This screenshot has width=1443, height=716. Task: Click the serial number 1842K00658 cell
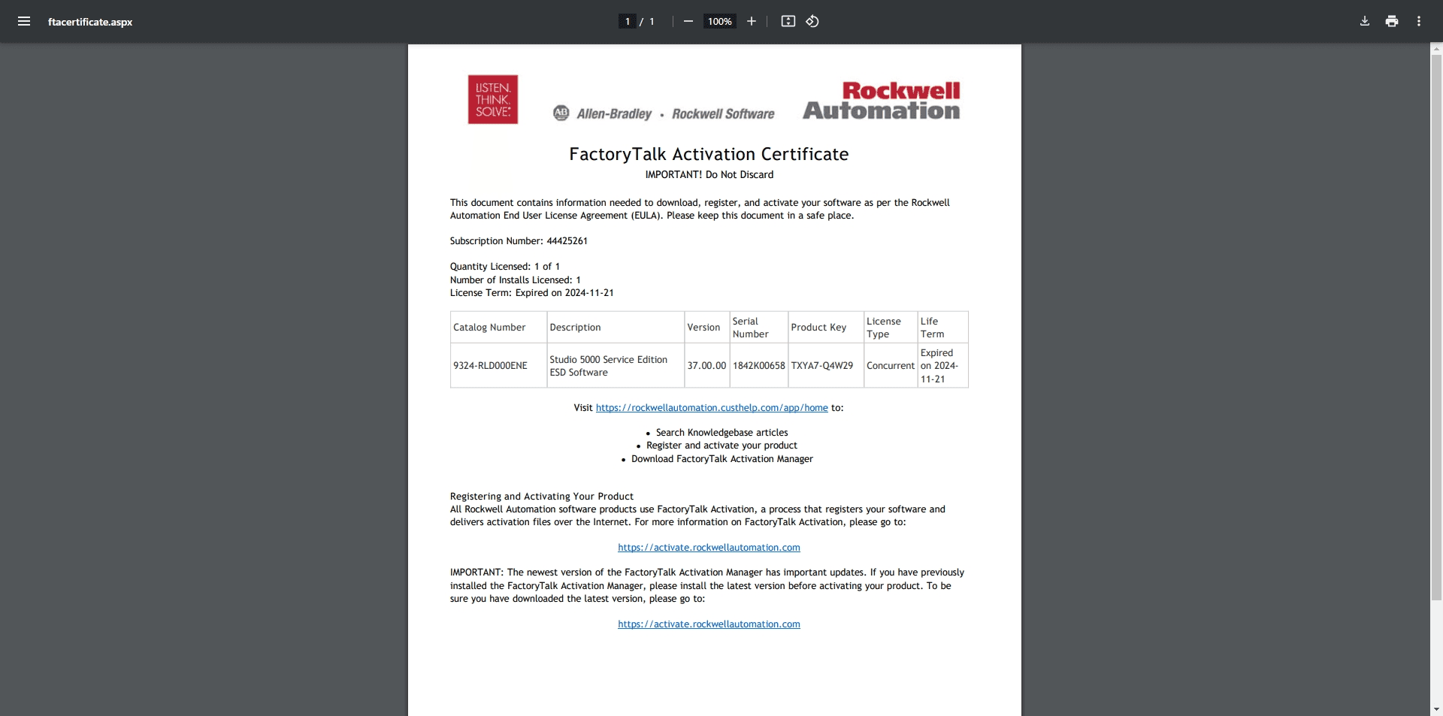click(758, 365)
